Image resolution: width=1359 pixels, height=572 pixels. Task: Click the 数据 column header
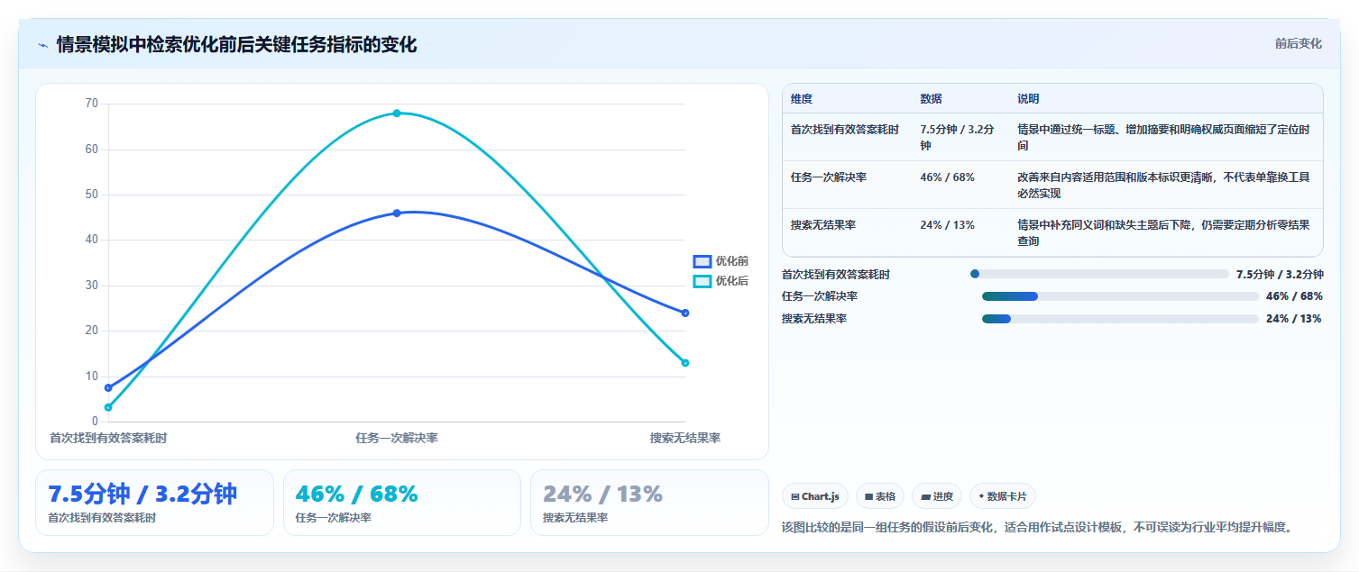932,99
